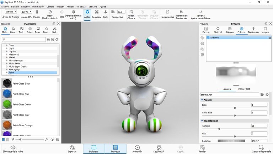Screen dimensions: 273x154
Task: Switch library to list view
Action: click(3, 139)
